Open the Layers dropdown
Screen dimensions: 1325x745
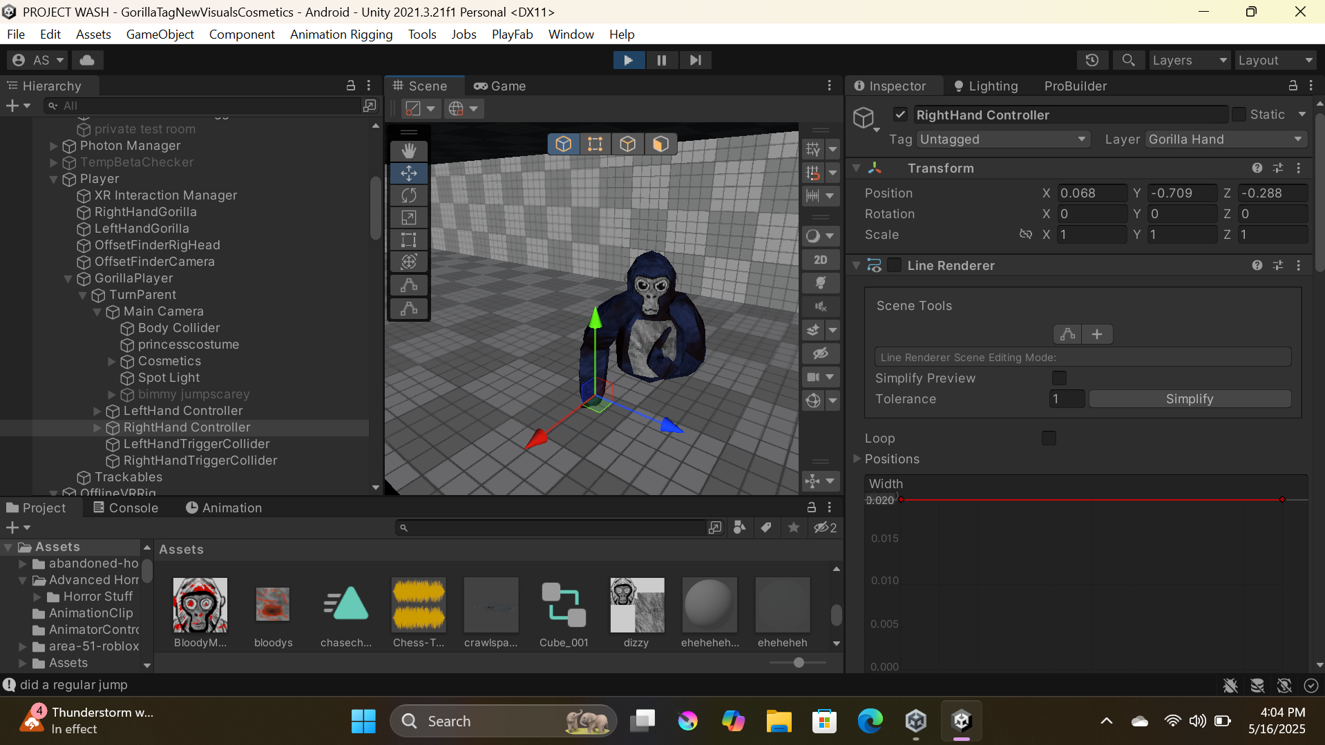[x=1189, y=60]
